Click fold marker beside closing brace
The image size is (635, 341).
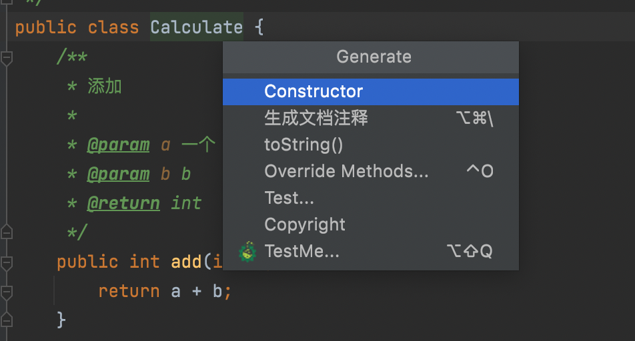point(7,320)
